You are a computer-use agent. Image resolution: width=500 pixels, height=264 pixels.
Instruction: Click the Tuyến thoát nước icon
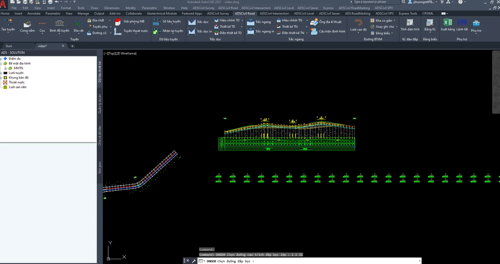(x=118, y=31)
